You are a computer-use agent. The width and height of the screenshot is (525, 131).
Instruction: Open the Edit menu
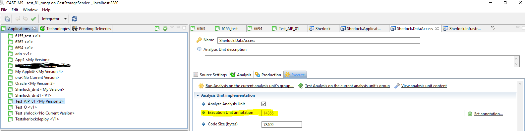pyautogui.click(x=15, y=10)
